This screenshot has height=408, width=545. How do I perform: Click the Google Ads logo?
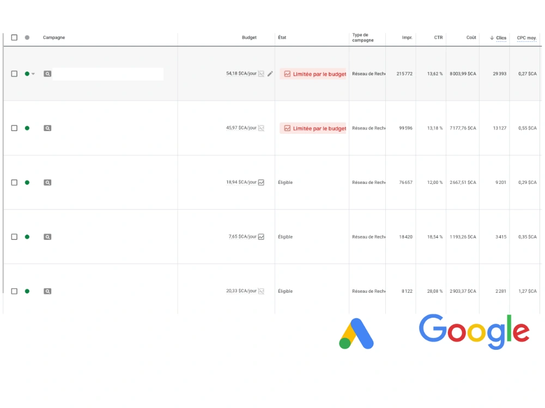pyautogui.click(x=356, y=333)
